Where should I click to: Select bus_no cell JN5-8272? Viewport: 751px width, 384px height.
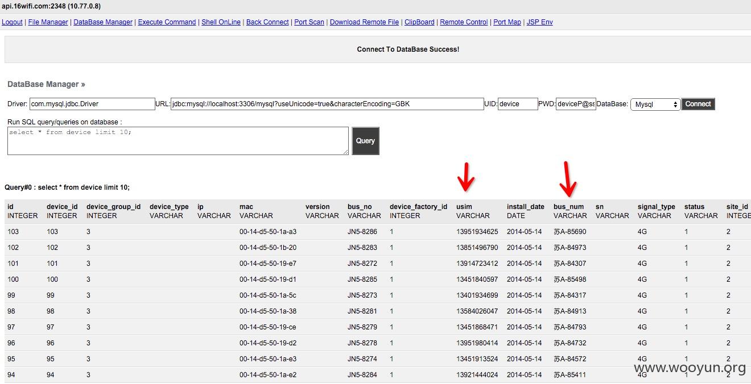(362, 264)
